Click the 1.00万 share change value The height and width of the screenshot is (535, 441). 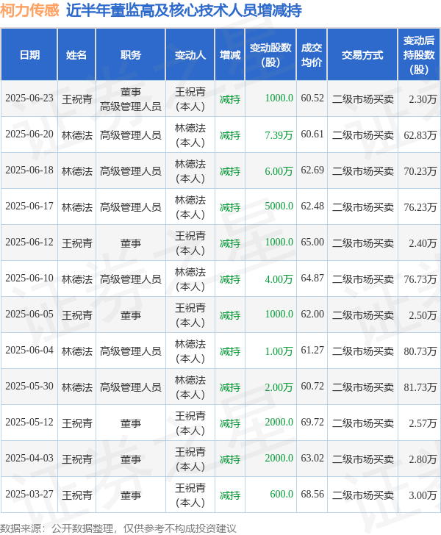pos(279,351)
